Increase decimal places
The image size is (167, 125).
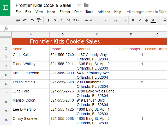pyautogui.click(x=68, y=20)
